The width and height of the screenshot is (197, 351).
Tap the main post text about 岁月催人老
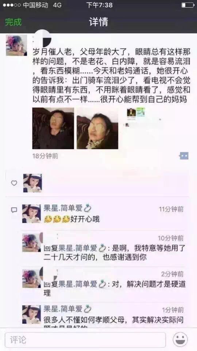pos(111,76)
